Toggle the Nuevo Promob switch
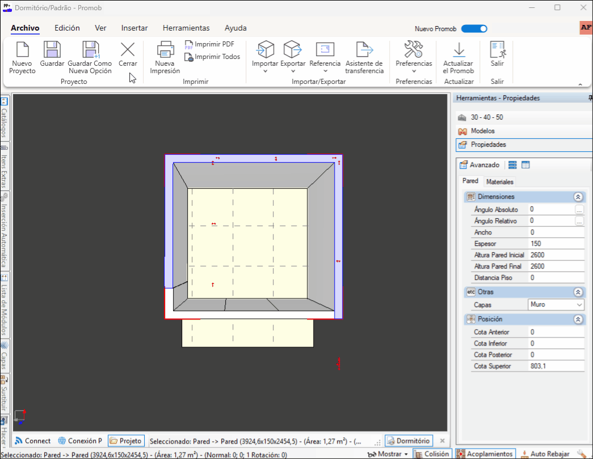Screen dimensions: 593x459 474,29
